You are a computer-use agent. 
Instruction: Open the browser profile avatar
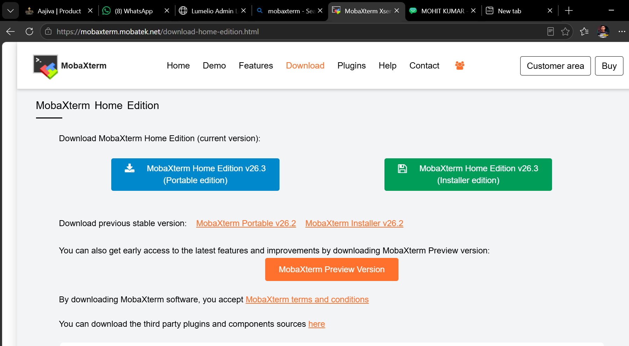(x=603, y=31)
